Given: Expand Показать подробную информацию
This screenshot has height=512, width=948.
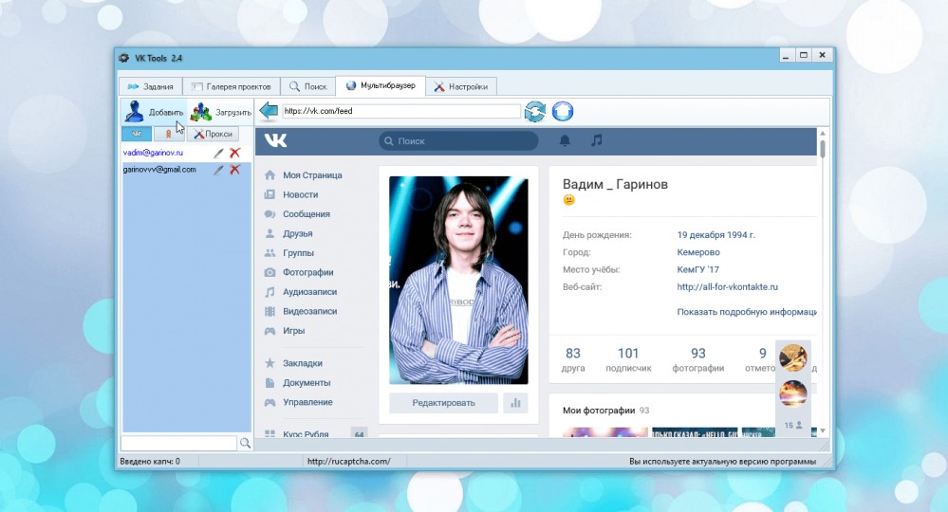Looking at the screenshot, I should pos(747,312).
